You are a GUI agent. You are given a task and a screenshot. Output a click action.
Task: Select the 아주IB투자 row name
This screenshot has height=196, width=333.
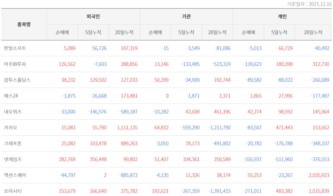pyautogui.click(x=15, y=64)
